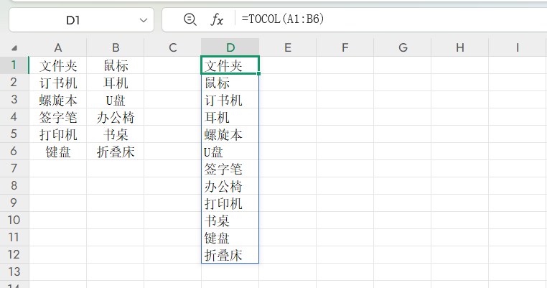Viewport: 547px width, 288px height.
Task: Click cell D1 containing 文件夹
Action: [230, 65]
